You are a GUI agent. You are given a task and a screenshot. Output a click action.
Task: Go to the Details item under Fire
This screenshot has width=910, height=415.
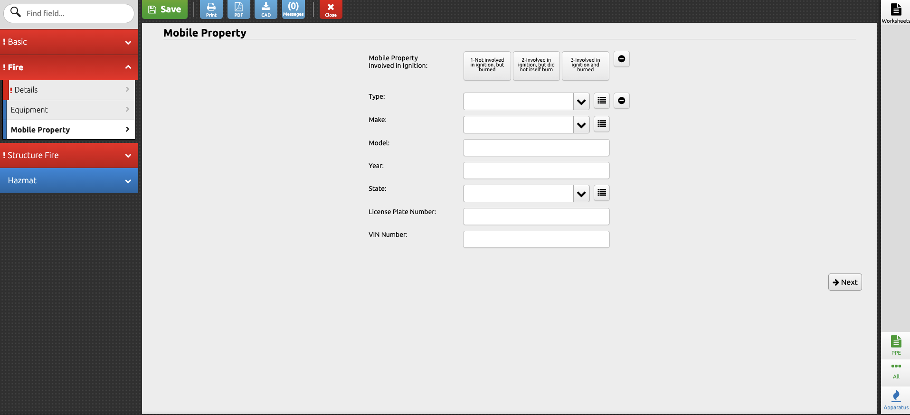(70, 90)
